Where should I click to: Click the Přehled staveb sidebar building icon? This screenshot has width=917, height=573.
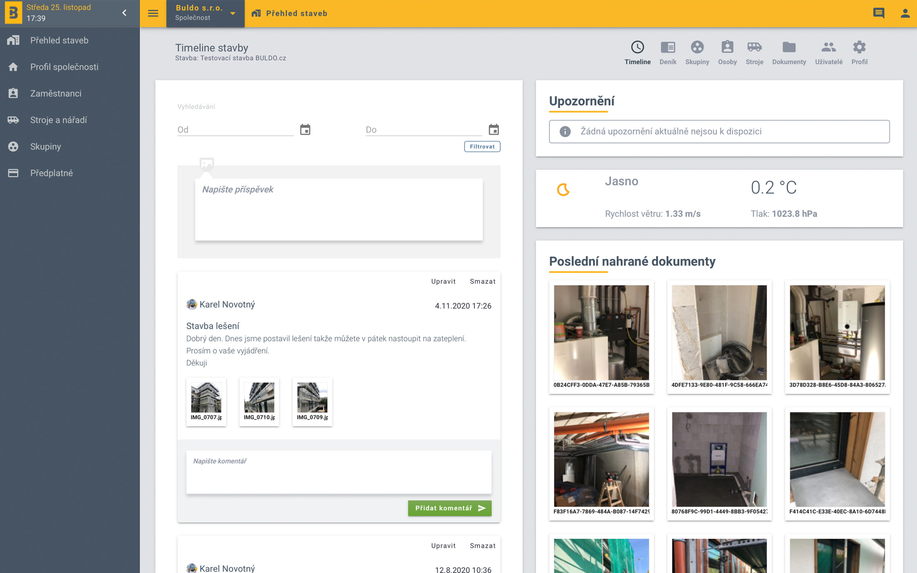pos(13,40)
